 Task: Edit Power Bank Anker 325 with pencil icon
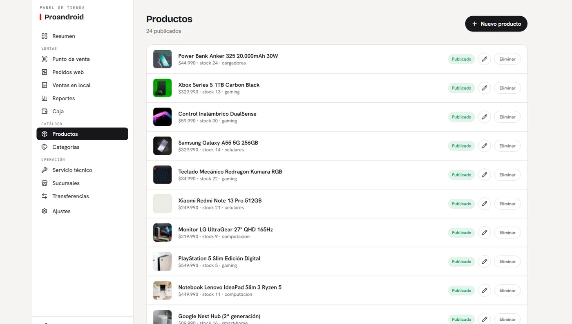[x=485, y=59]
